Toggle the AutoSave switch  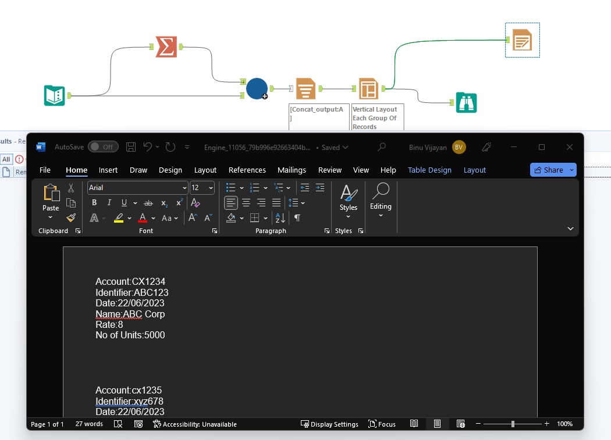(103, 147)
